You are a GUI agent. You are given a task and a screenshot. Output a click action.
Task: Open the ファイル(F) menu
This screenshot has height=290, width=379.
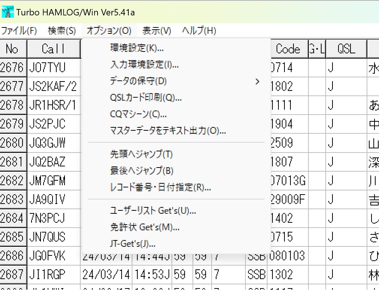pyautogui.click(x=19, y=31)
